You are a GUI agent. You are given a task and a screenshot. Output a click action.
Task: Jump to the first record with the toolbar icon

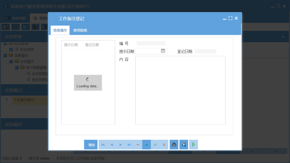click(103, 145)
